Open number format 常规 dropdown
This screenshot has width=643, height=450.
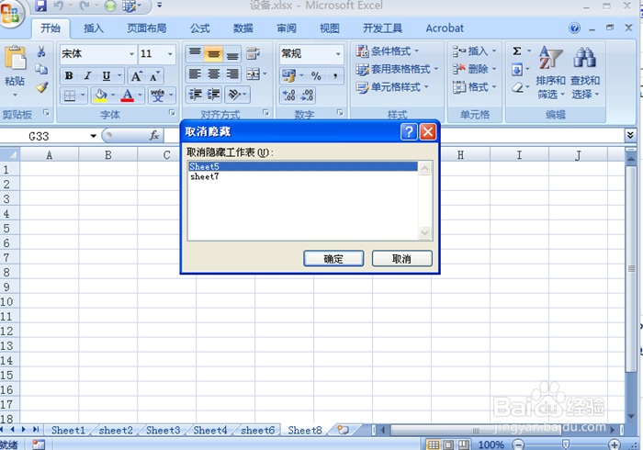[338, 53]
